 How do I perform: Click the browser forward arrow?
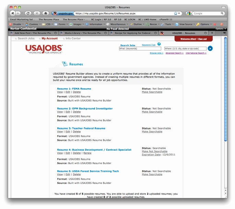click(x=18, y=13)
